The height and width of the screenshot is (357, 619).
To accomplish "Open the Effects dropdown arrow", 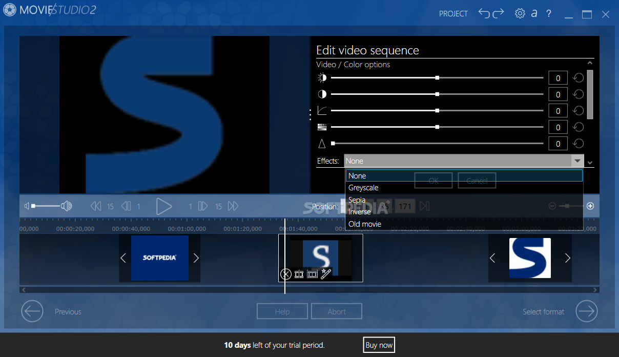I will pos(577,161).
